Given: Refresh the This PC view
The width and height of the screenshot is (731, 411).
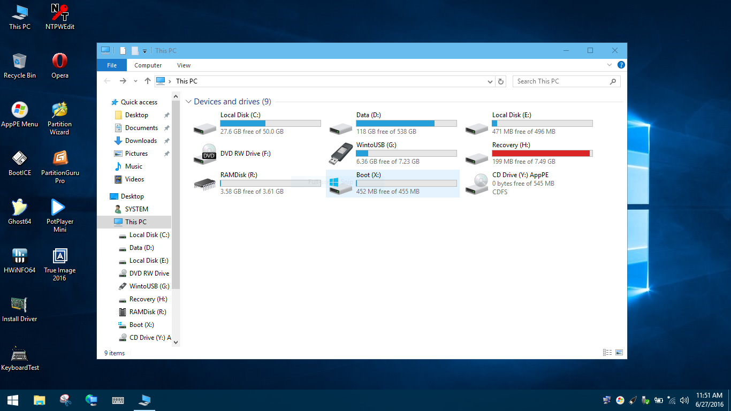Looking at the screenshot, I should pos(501,81).
